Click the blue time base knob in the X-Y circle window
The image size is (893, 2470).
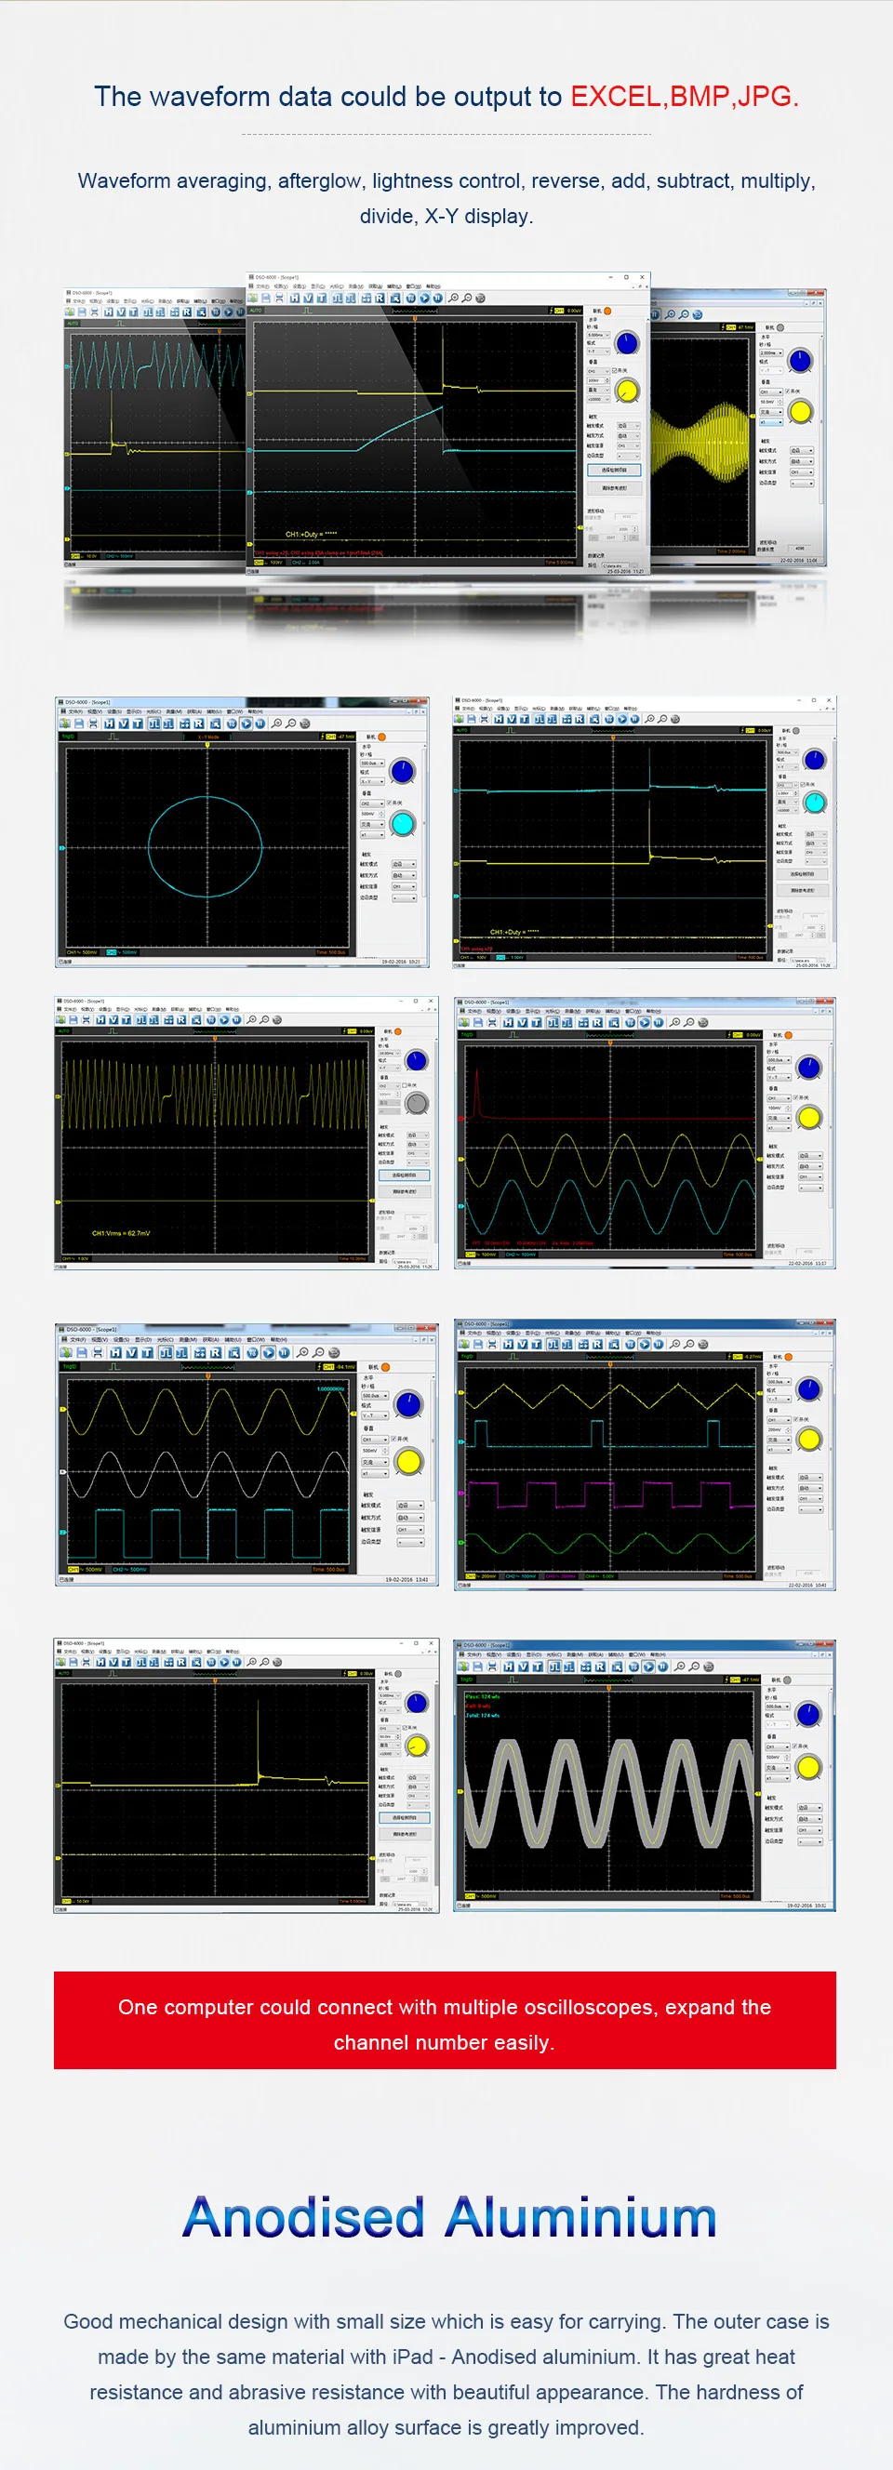[403, 771]
